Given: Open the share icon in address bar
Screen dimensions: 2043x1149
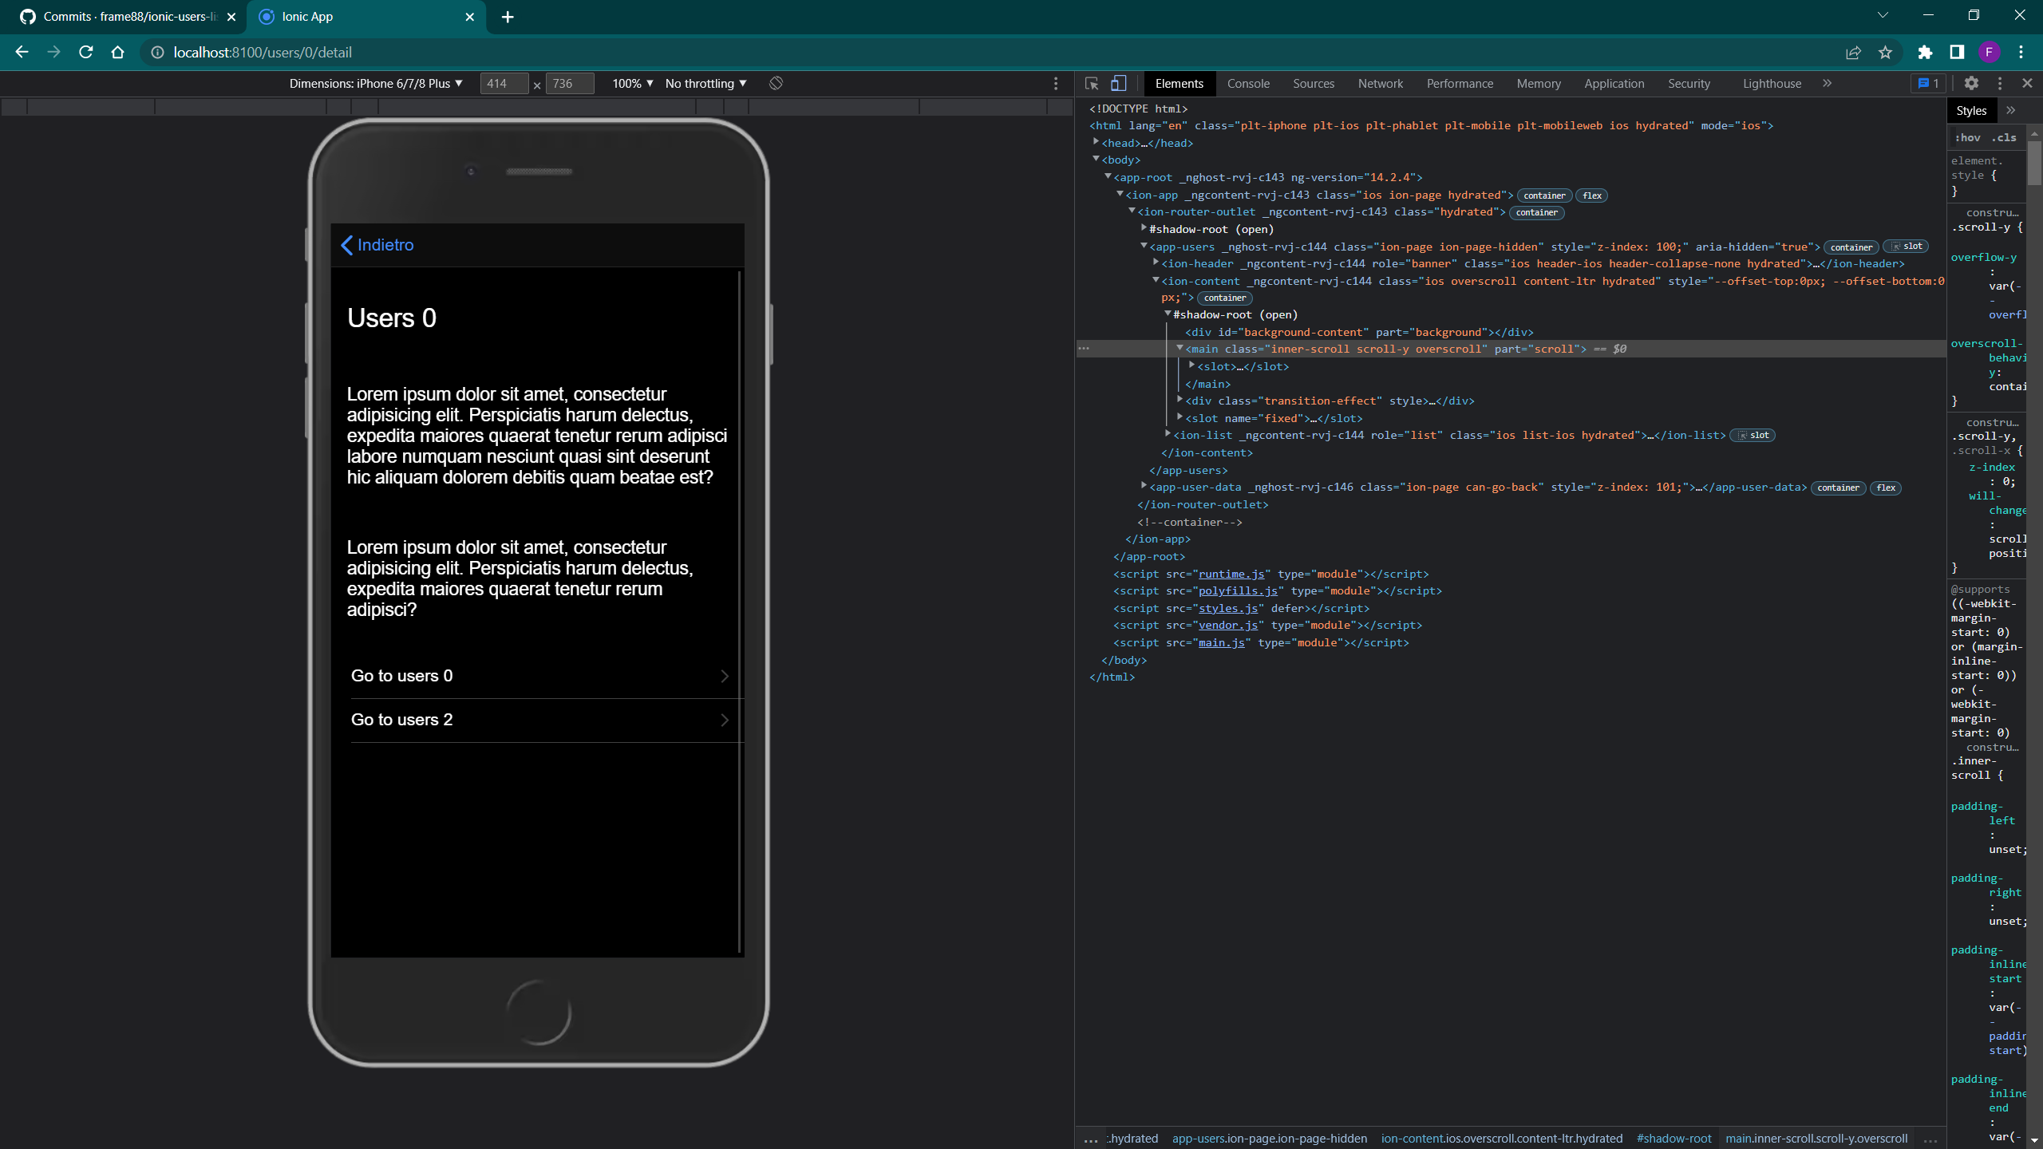Looking at the screenshot, I should click(x=1852, y=53).
